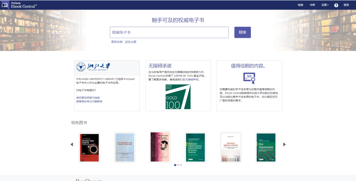Open 请观看视频操作指南 link
356x181 pixels.
(88, 98)
